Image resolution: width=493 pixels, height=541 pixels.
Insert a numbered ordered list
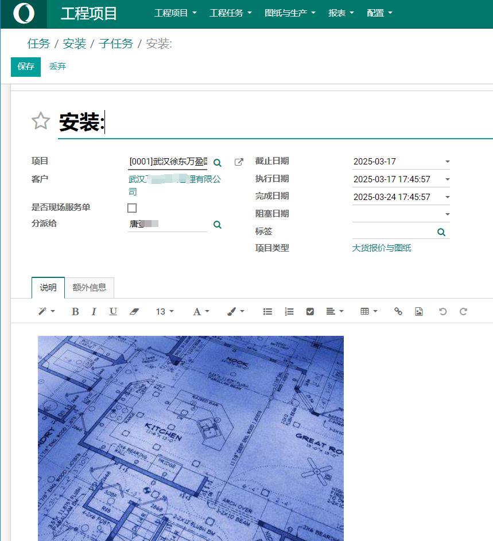point(289,311)
